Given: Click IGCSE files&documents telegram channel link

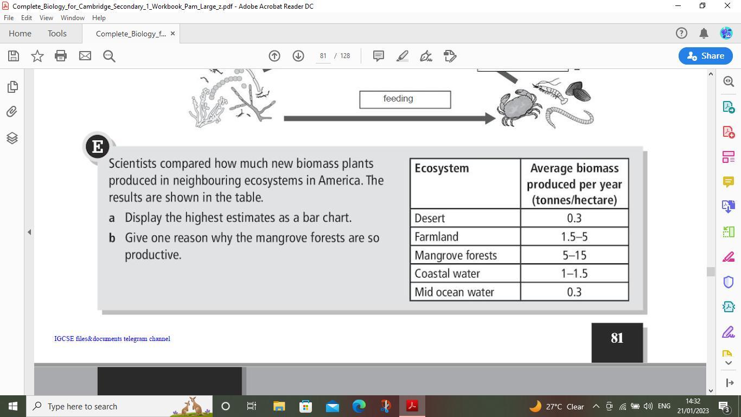Looking at the screenshot, I should pos(112,339).
